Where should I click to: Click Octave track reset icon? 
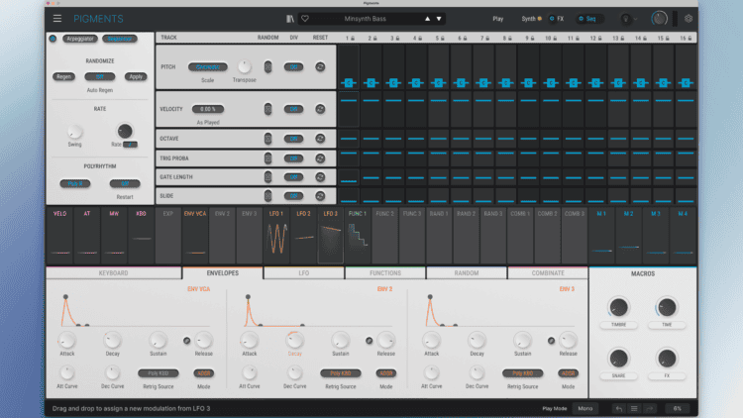coord(320,139)
